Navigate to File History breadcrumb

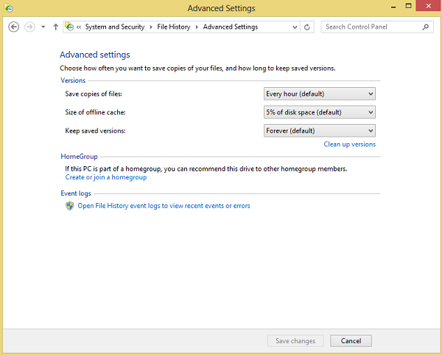tap(174, 27)
